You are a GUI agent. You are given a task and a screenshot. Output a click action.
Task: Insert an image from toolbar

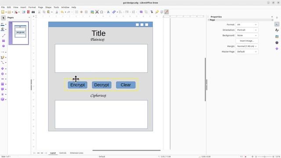[x=92, y=12]
